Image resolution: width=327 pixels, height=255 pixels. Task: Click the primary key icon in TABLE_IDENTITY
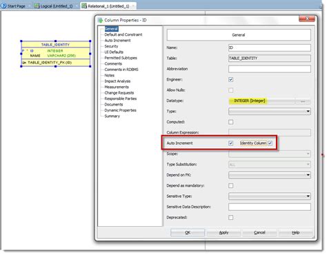pyautogui.click(x=24, y=63)
